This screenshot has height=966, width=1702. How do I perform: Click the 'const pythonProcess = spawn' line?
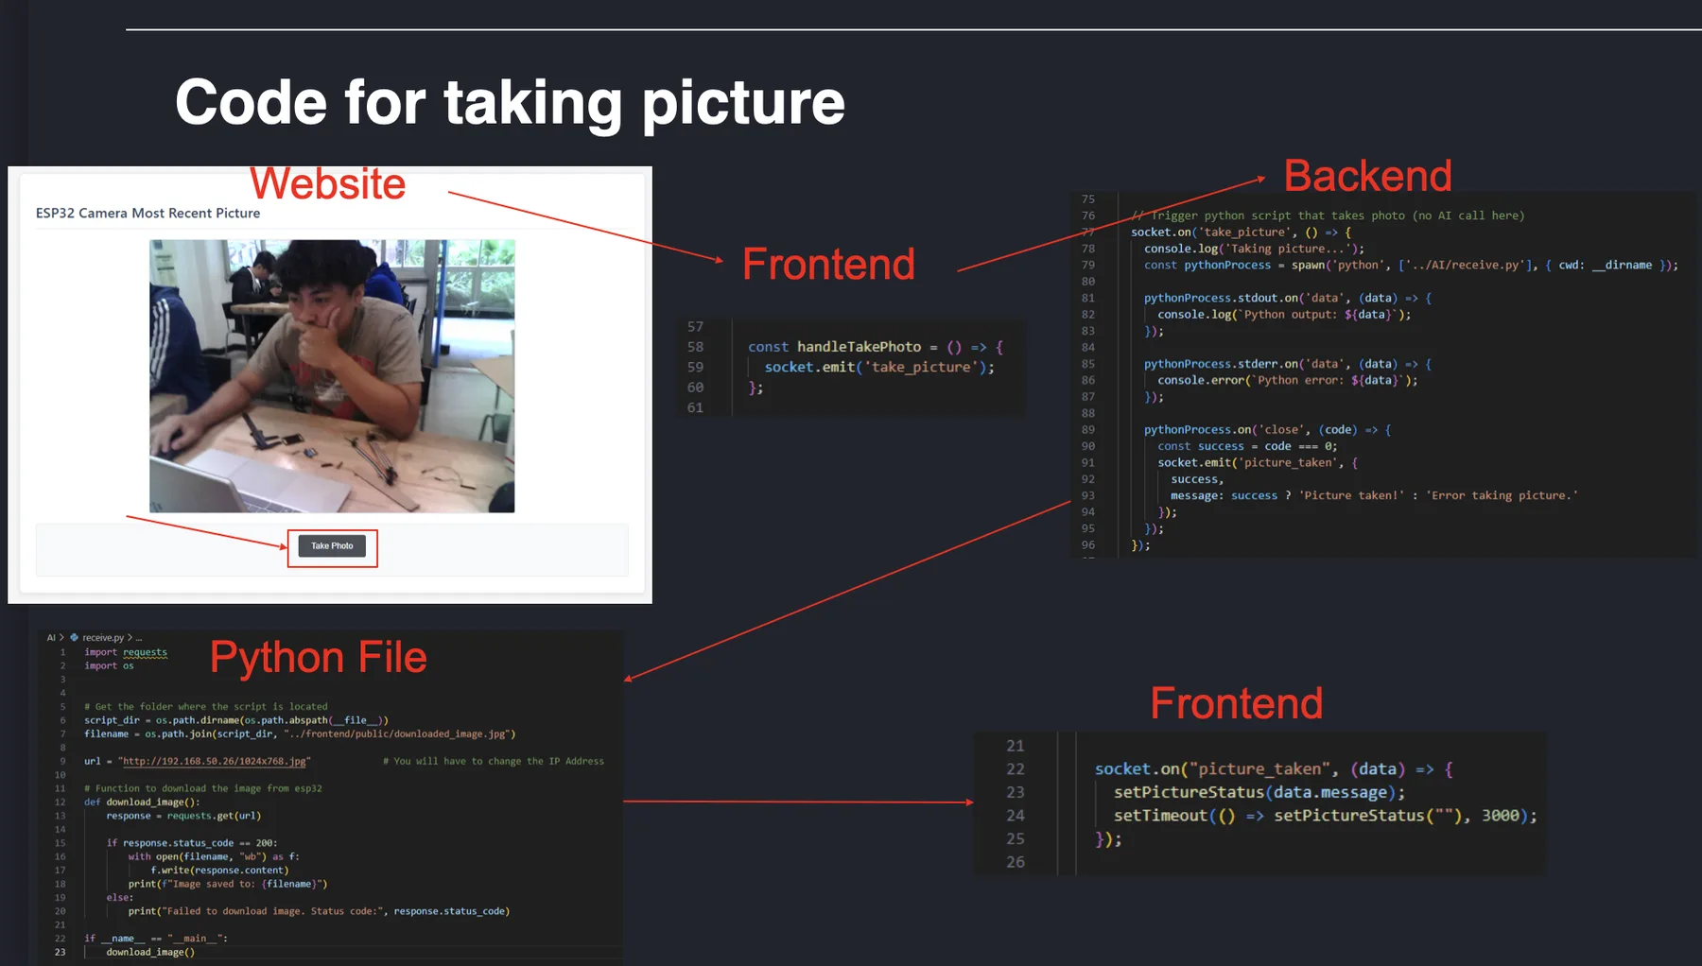(1412, 265)
